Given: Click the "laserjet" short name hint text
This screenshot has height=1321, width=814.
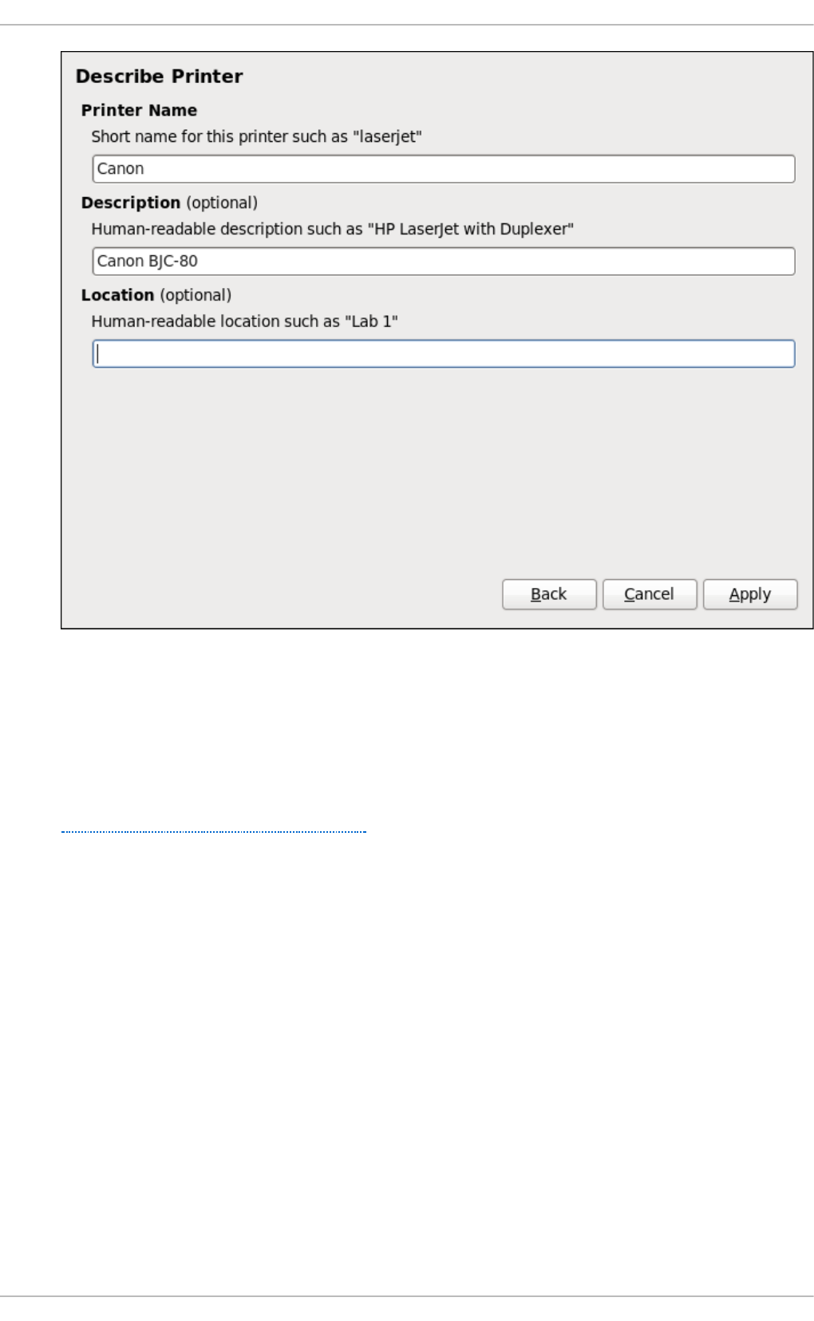Looking at the screenshot, I should [256, 136].
